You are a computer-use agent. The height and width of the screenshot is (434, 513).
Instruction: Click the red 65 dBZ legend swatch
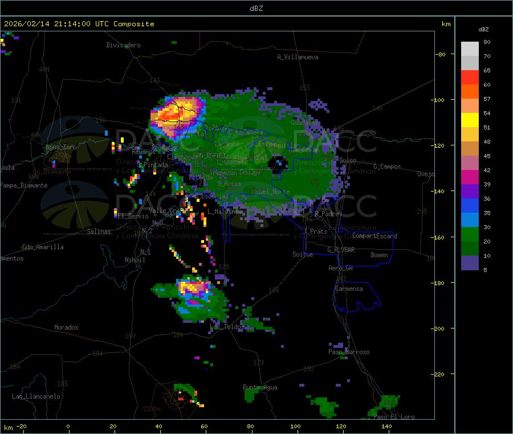pyautogui.click(x=470, y=77)
